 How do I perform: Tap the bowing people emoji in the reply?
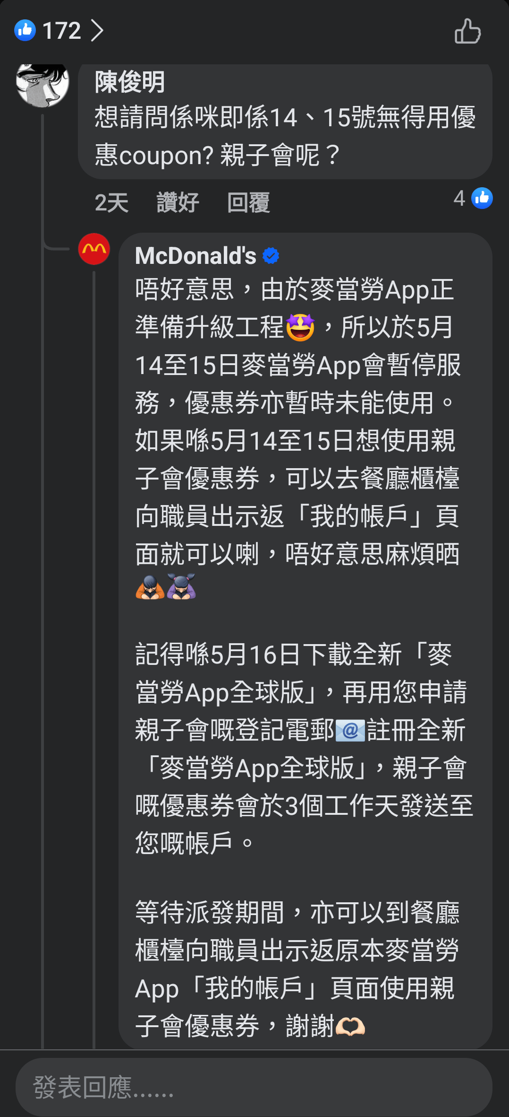pos(165,586)
